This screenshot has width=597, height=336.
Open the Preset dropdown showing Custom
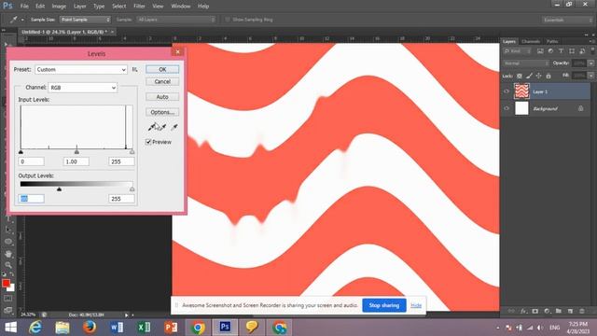click(x=81, y=69)
